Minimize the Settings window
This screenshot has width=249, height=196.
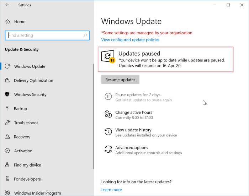[215, 5]
